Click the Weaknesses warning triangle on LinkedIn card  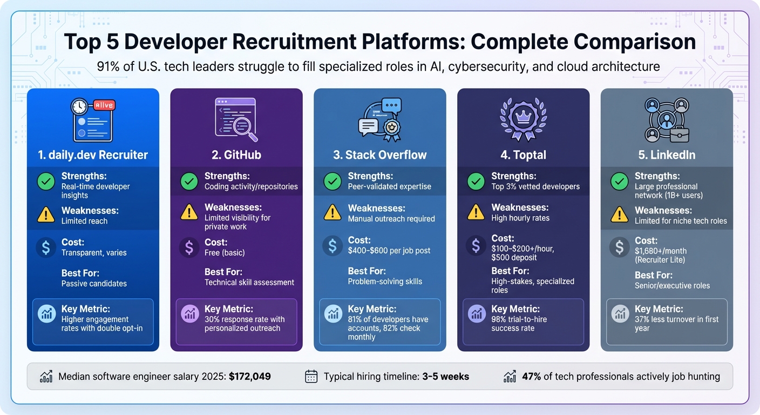(619, 213)
